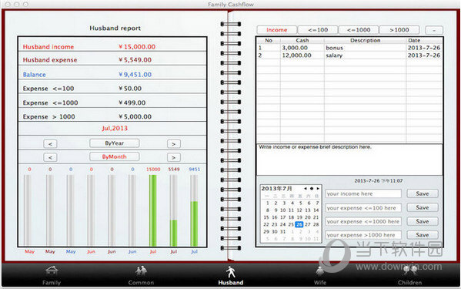Click the July income green bar
The image size is (461, 289).
click(x=153, y=210)
